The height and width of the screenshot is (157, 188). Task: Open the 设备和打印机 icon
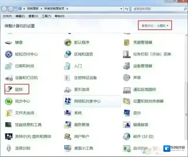[x=9, y=77]
